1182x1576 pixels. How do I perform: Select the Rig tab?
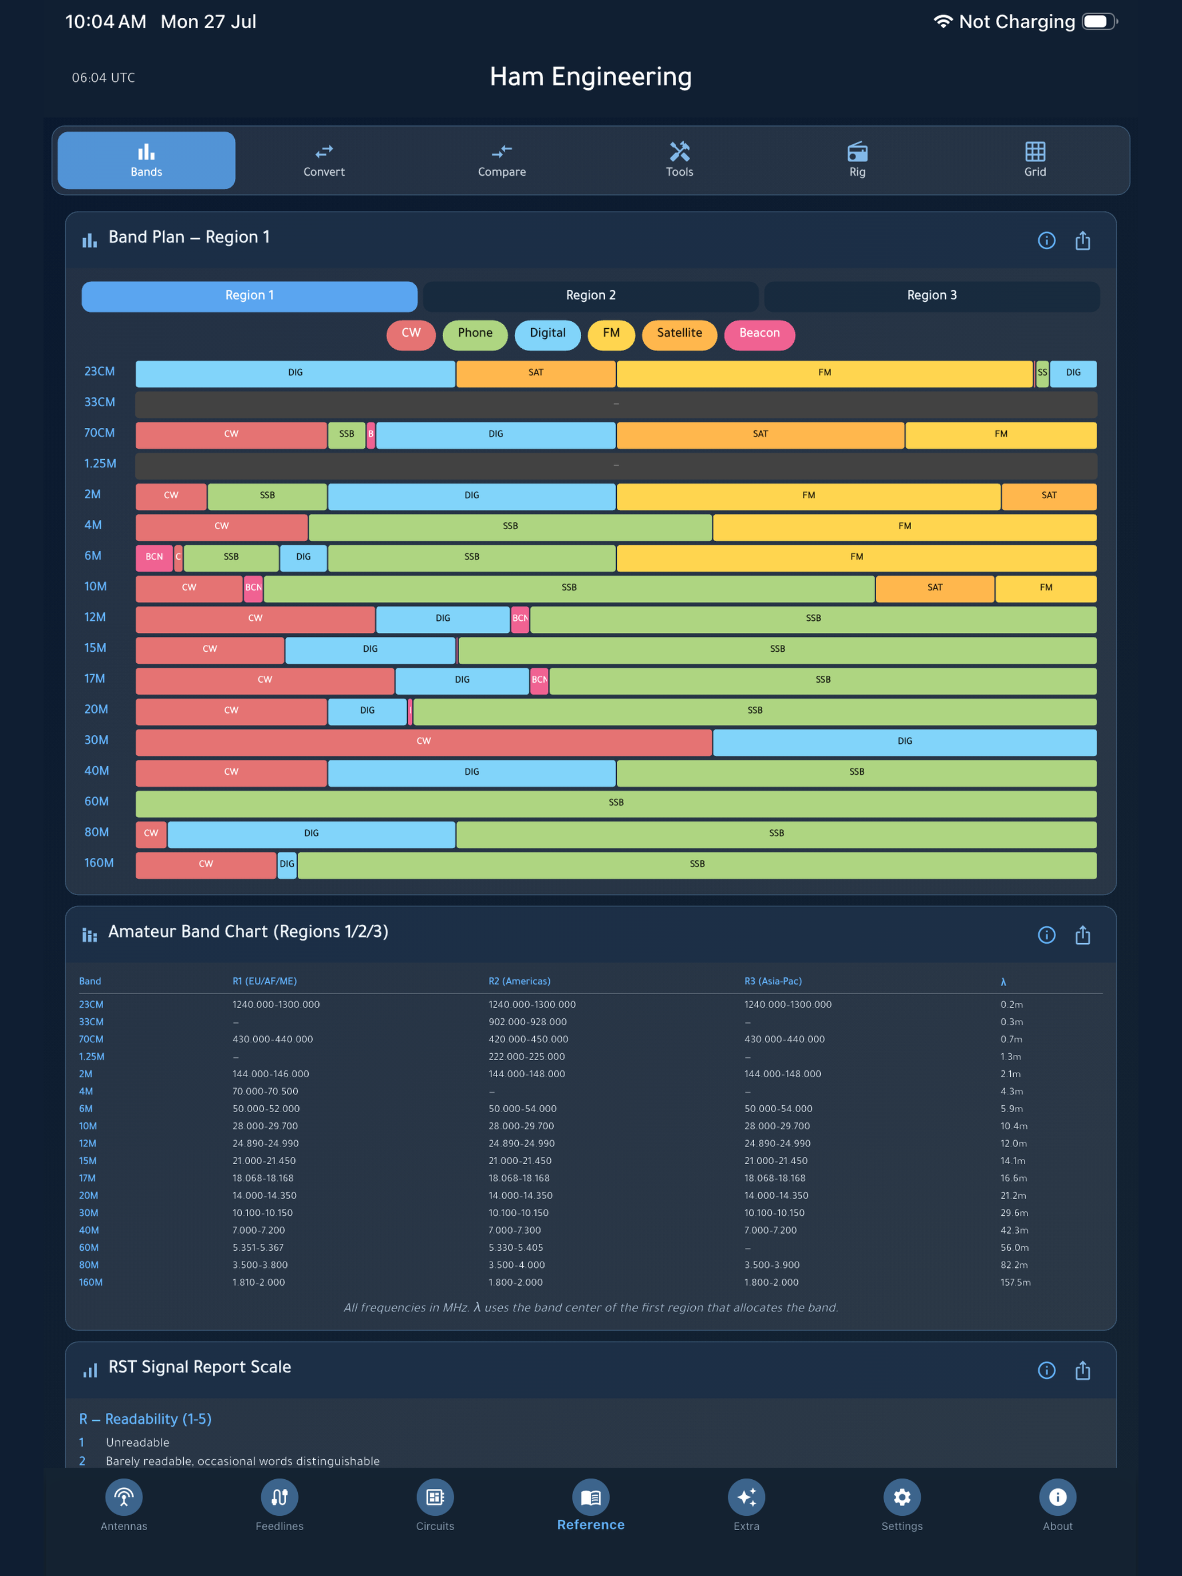857,160
